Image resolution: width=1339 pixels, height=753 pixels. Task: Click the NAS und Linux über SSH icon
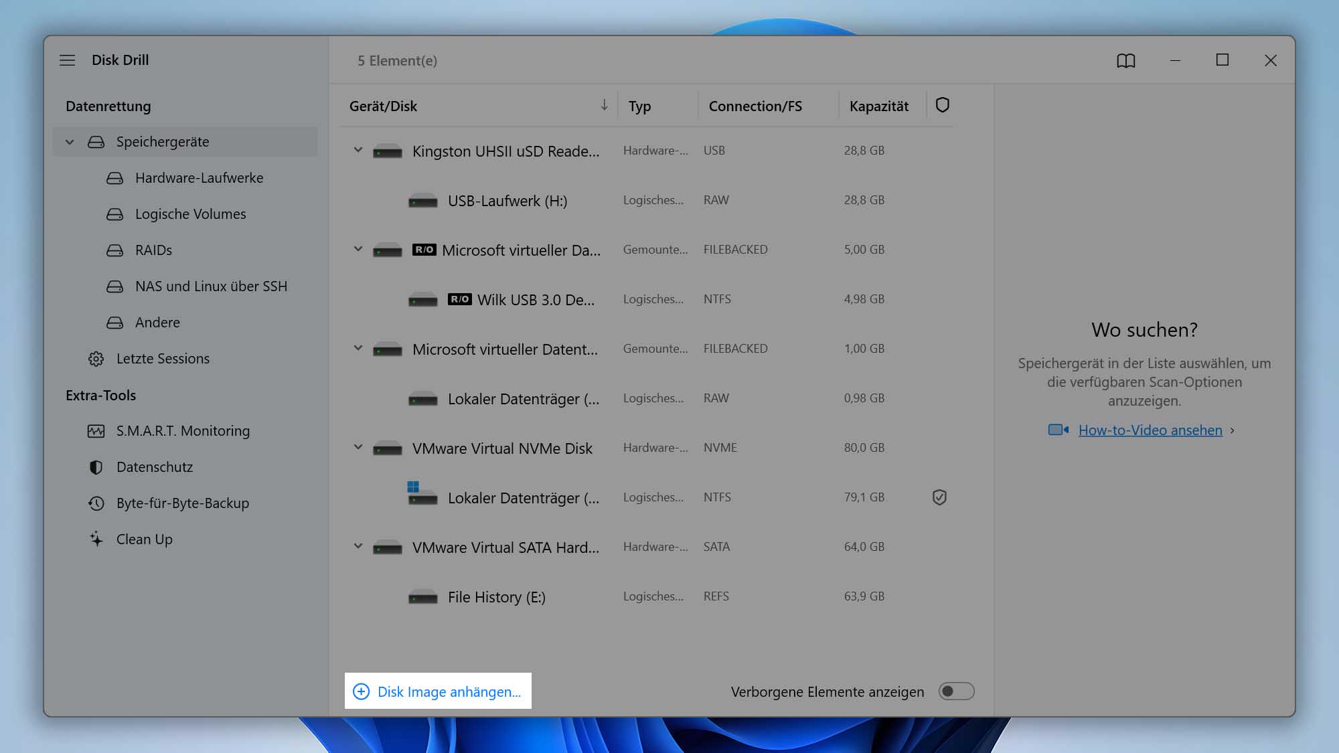pos(114,286)
